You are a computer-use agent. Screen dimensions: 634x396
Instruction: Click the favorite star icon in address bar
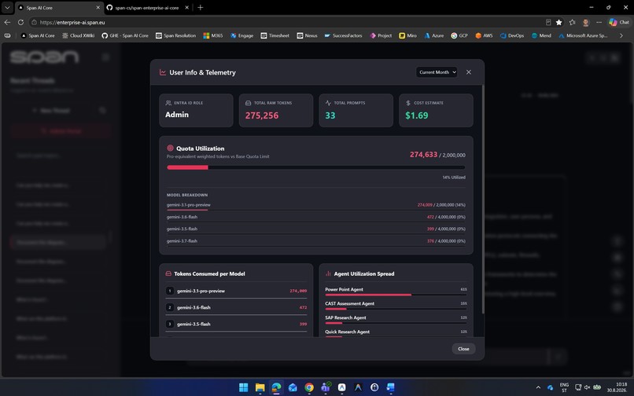click(558, 22)
